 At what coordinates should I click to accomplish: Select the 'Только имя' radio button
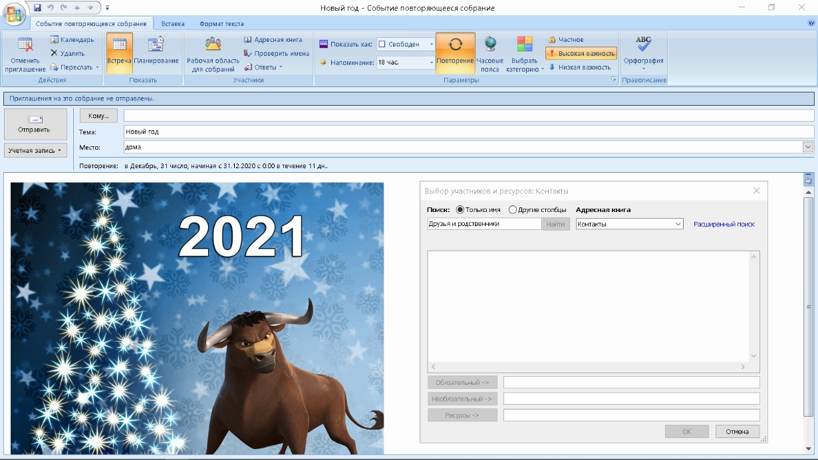coord(460,210)
